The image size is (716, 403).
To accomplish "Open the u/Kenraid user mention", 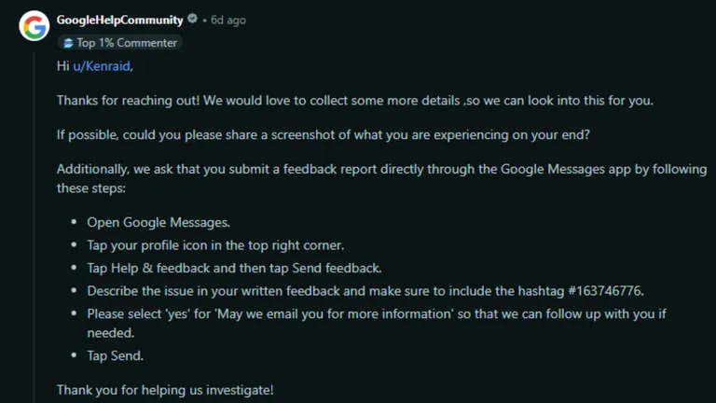I will click(x=102, y=66).
